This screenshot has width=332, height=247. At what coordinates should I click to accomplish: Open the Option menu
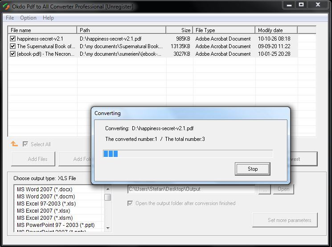[x=28, y=18]
